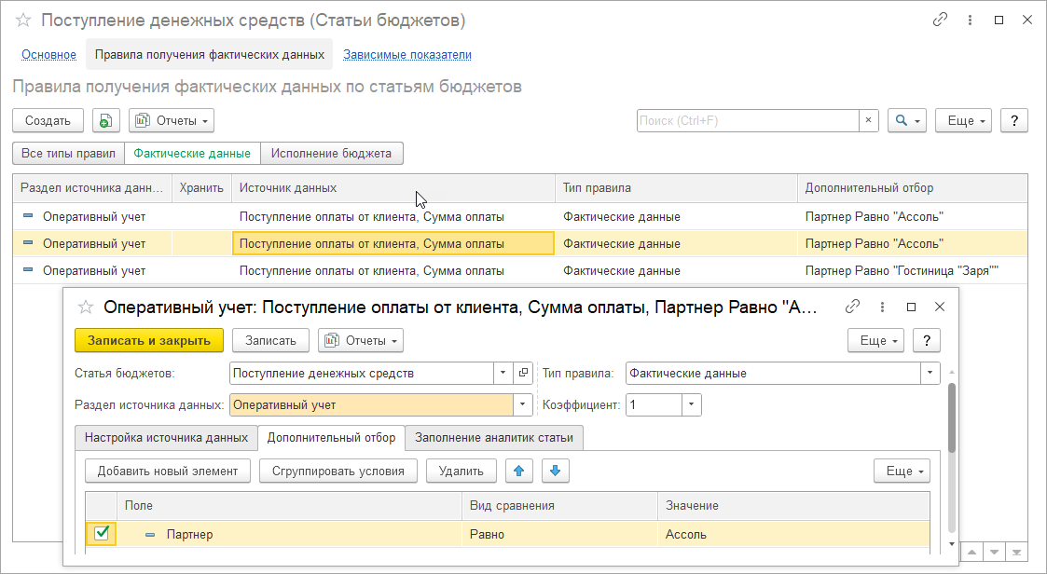Click the Записать и закрыть button
1047x574 pixels.
(x=148, y=341)
